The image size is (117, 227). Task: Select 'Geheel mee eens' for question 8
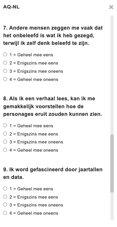[5, 125]
